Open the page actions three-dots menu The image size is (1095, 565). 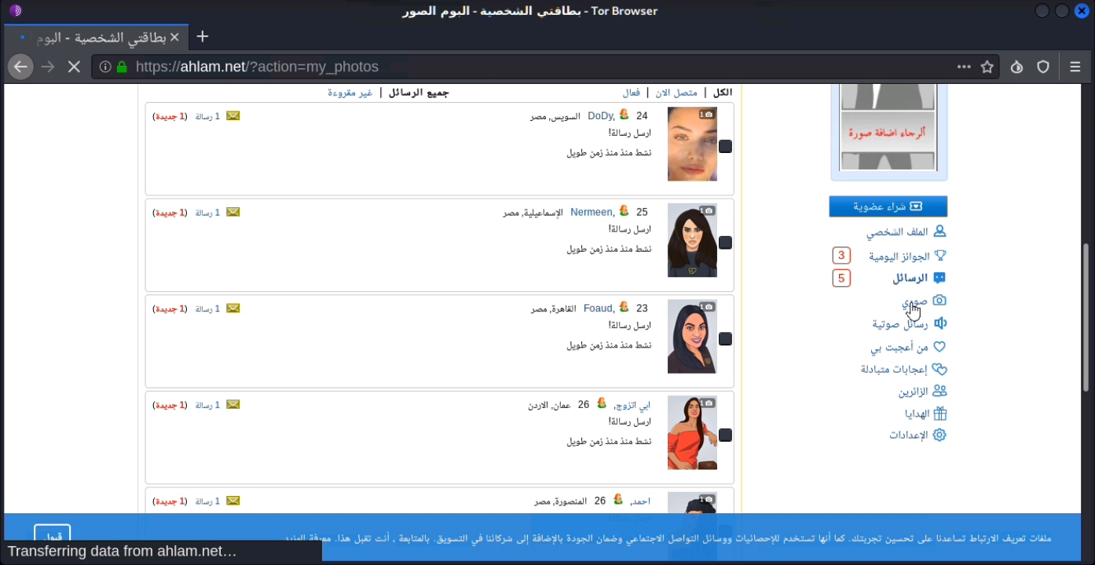point(964,67)
